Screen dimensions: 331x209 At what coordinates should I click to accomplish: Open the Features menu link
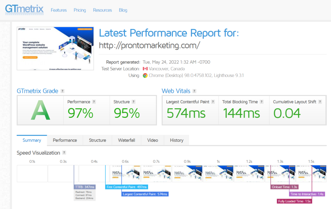click(x=59, y=10)
